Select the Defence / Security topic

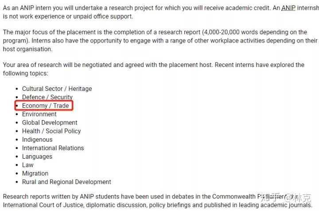coord(47,97)
